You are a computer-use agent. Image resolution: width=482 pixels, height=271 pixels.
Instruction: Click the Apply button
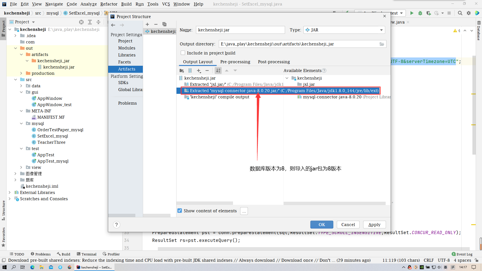[x=374, y=225]
